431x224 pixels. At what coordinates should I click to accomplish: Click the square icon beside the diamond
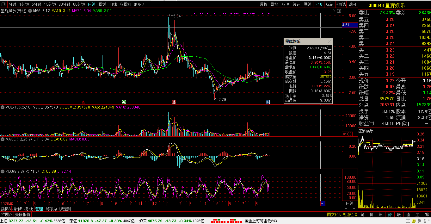pyautogui.click(x=338, y=11)
